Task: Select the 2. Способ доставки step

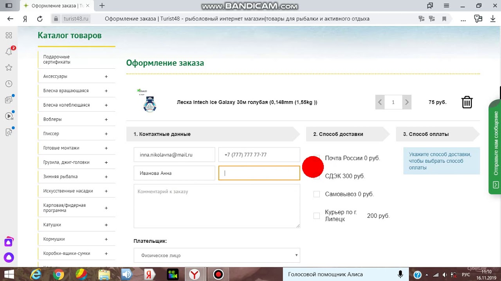Action: [x=348, y=134]
